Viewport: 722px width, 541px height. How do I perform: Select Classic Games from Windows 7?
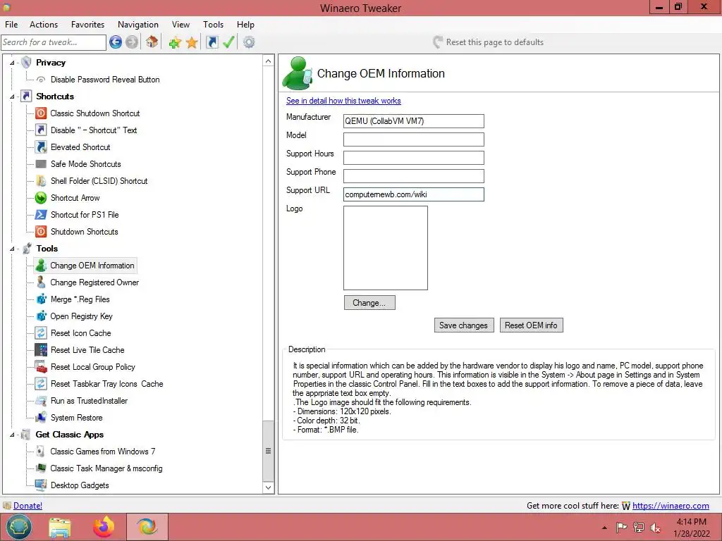(103, 452)
